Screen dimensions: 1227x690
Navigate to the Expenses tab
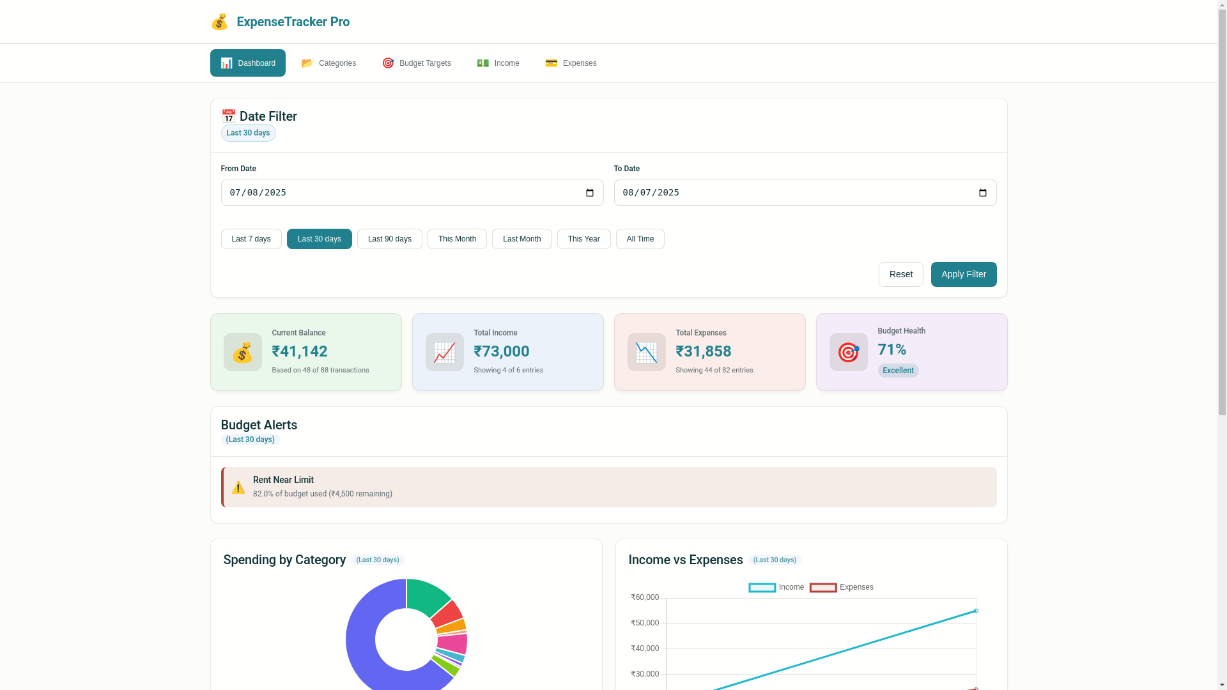(x=571, y=63)
